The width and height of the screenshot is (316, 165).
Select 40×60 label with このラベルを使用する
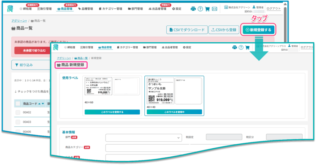pyautogui.click(x=112, y=112)
